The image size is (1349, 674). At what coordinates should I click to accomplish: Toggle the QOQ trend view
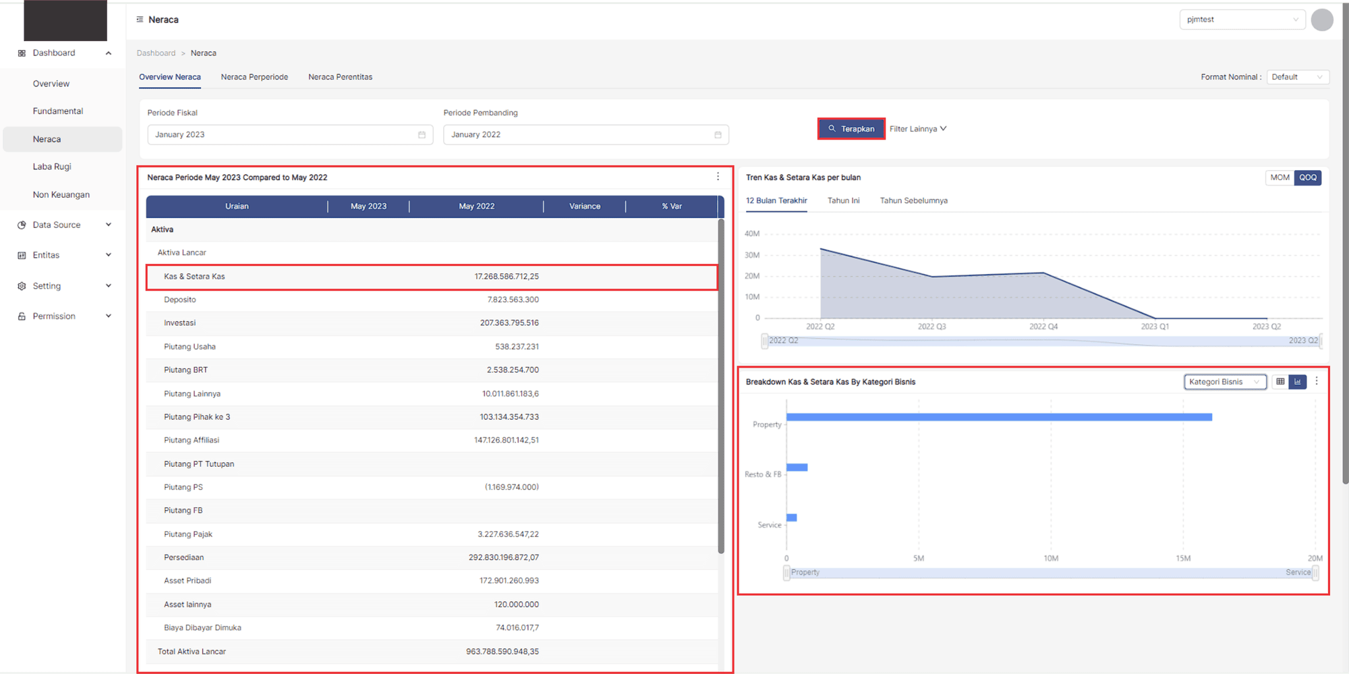pyautogui.click(x=1307, y=177)
